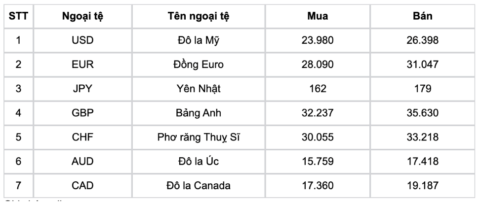Click the EUR buy rate 28.090
The image size is (480, 202).
(x=318, y=65)
